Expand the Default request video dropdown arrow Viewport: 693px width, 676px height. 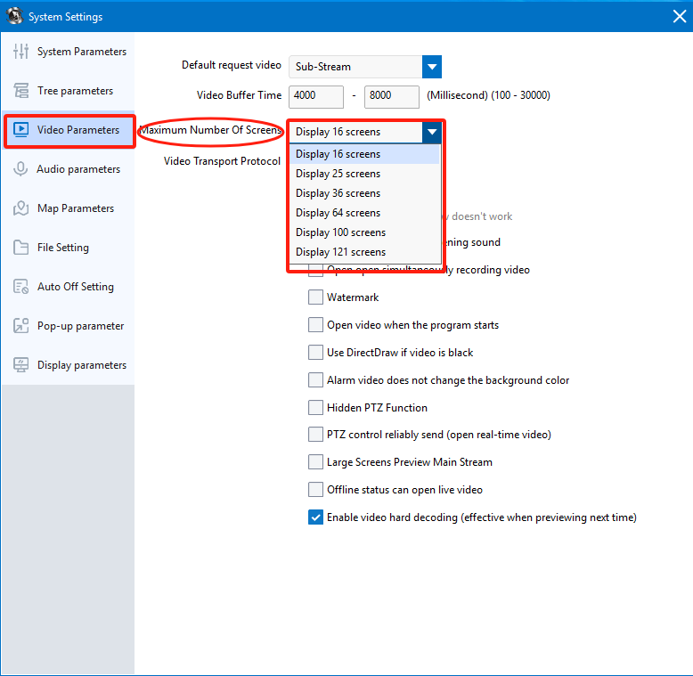432,67
